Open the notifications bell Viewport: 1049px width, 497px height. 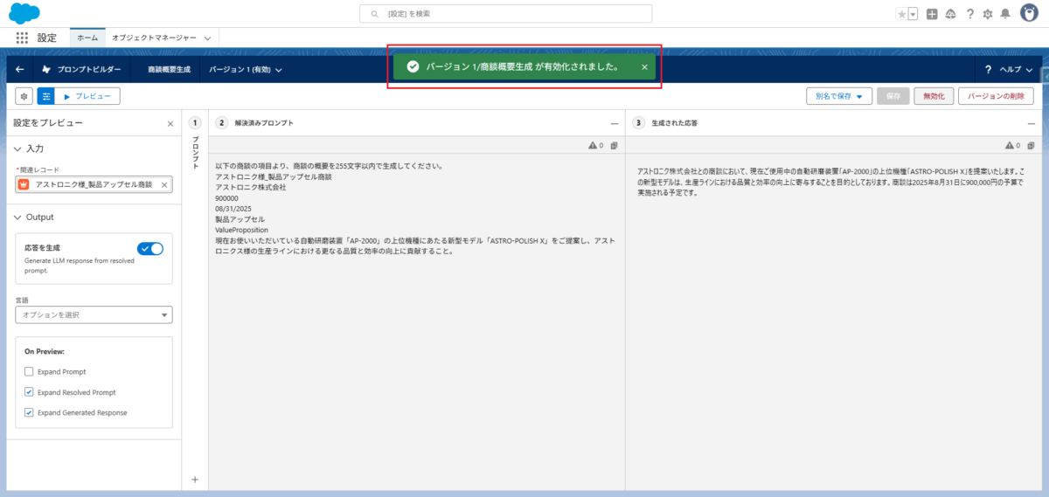tap(1005, 14)
